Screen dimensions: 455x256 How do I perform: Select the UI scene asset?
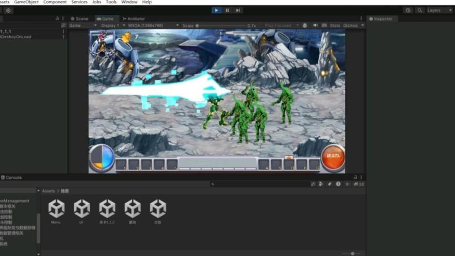[x=81, y=209]
